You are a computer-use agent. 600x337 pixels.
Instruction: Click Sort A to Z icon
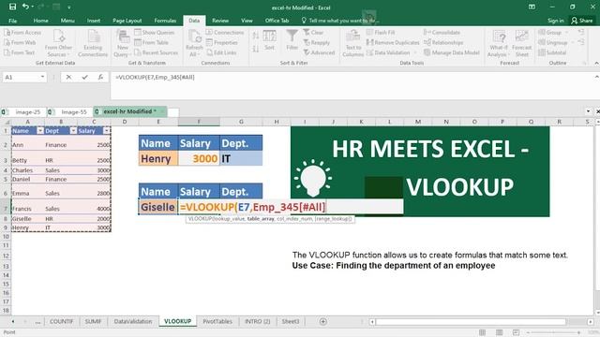(256, 36)
